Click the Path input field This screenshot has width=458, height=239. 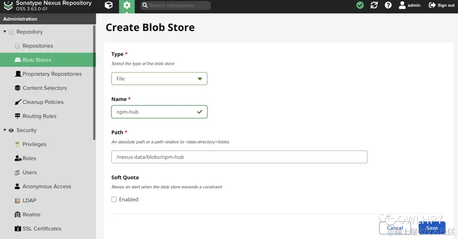pos(239,157)
